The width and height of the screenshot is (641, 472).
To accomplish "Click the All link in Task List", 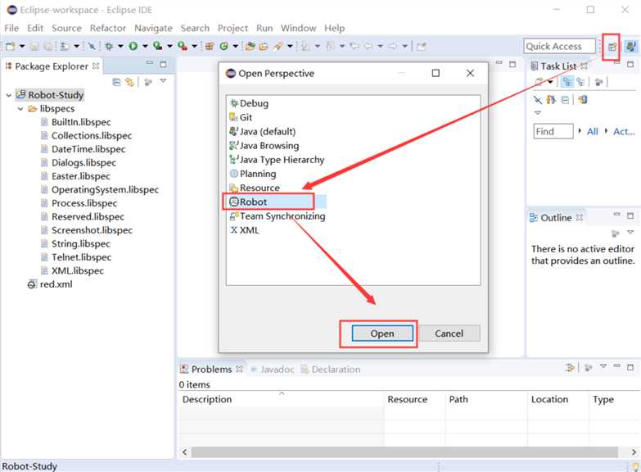I will (593, 132).
